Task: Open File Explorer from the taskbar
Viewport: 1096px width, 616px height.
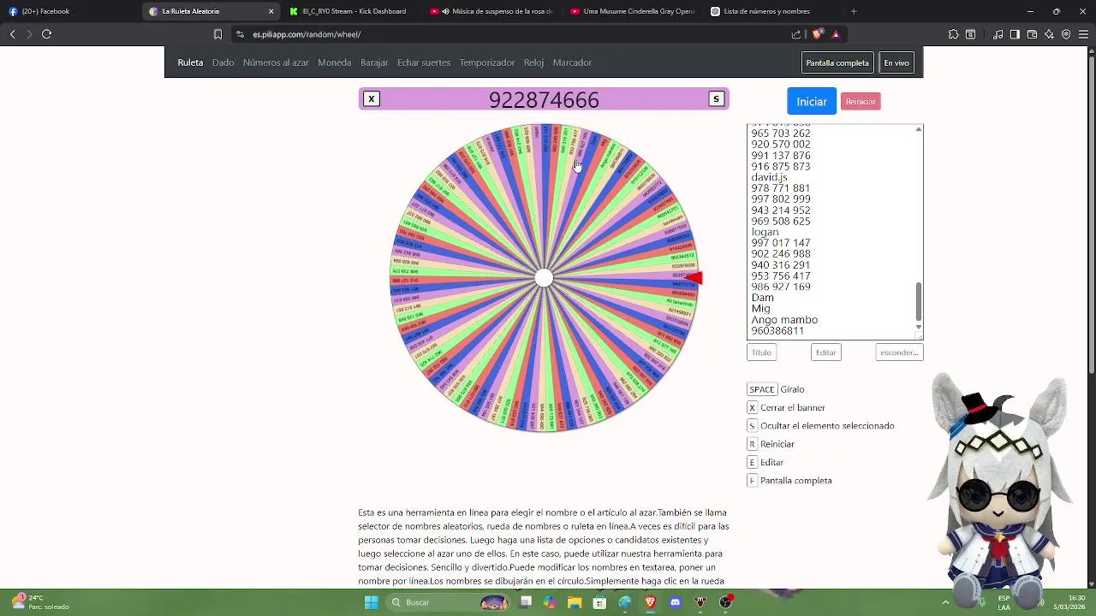Action: point(575,602)
